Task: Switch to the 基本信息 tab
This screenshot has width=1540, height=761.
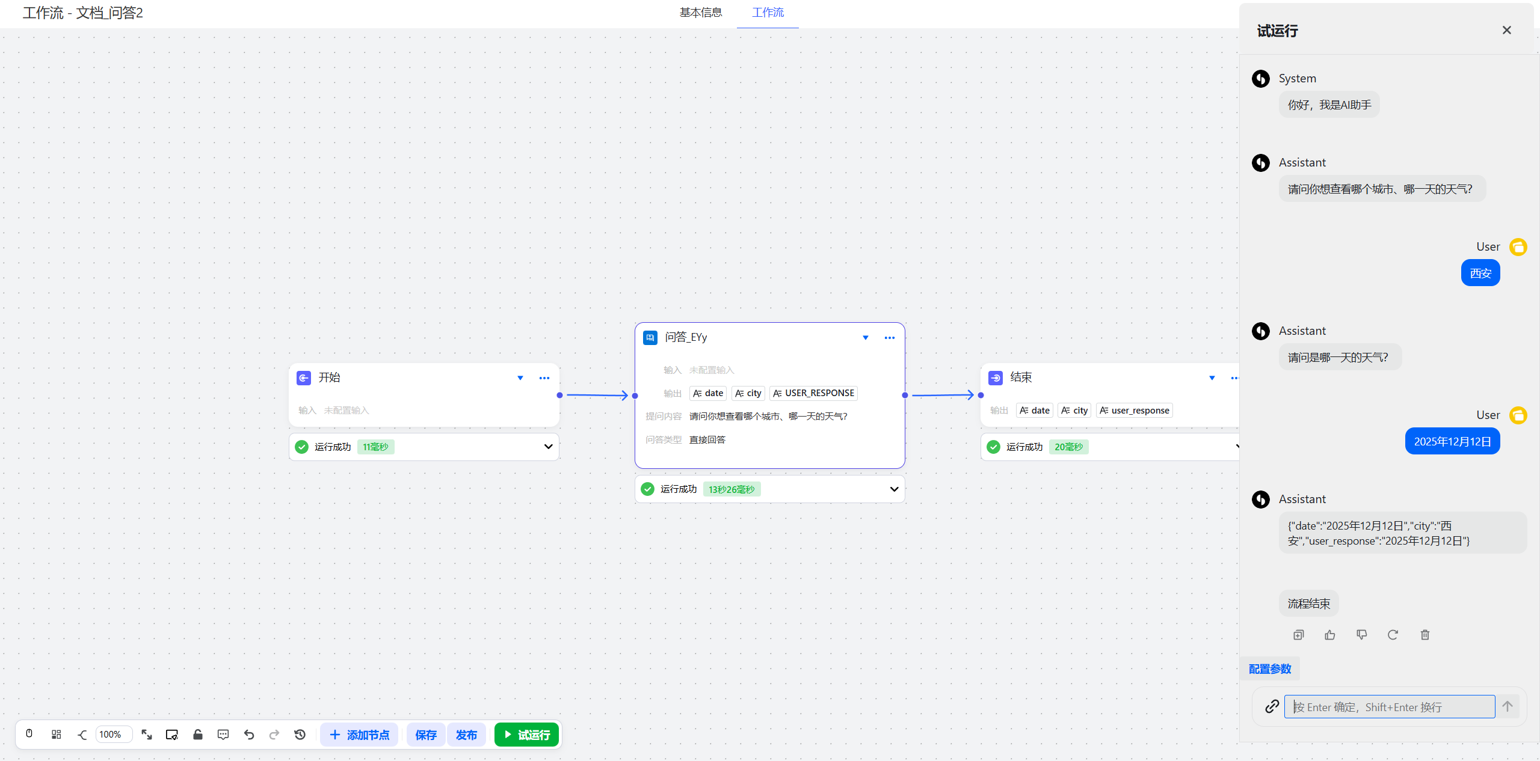Action: pos(700,12)
